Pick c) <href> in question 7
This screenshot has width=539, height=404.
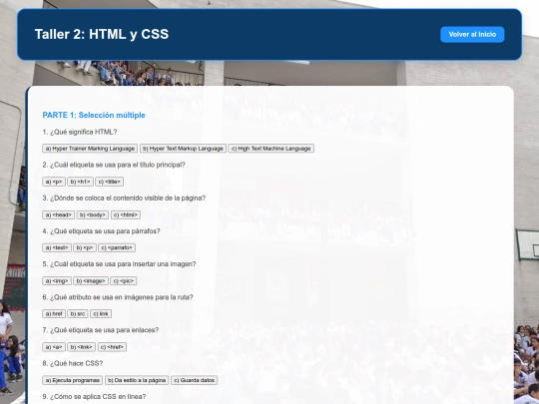(112, 347)
